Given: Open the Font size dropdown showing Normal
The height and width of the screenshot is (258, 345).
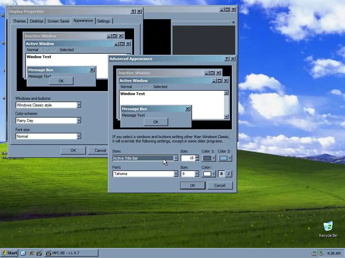Looking at the screenshot, I should tap(79, 136).
